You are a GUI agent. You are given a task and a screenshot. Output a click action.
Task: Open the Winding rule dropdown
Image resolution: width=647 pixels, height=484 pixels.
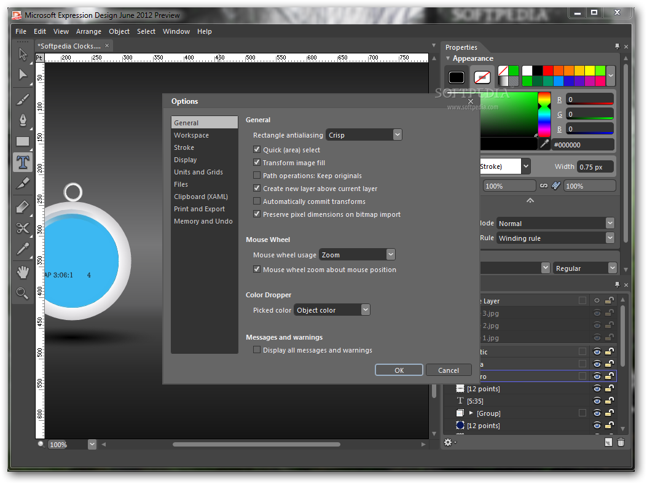pos(555,238)
